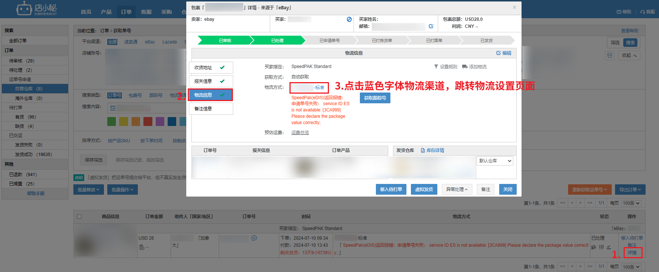Open 采购 in the top navigation
The width and height of the screenshot is (659, 272).
pos(167,12)
